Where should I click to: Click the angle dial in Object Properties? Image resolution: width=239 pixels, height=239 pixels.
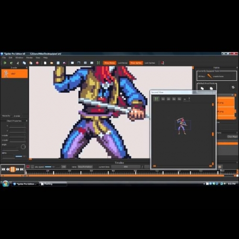[23, 147]
